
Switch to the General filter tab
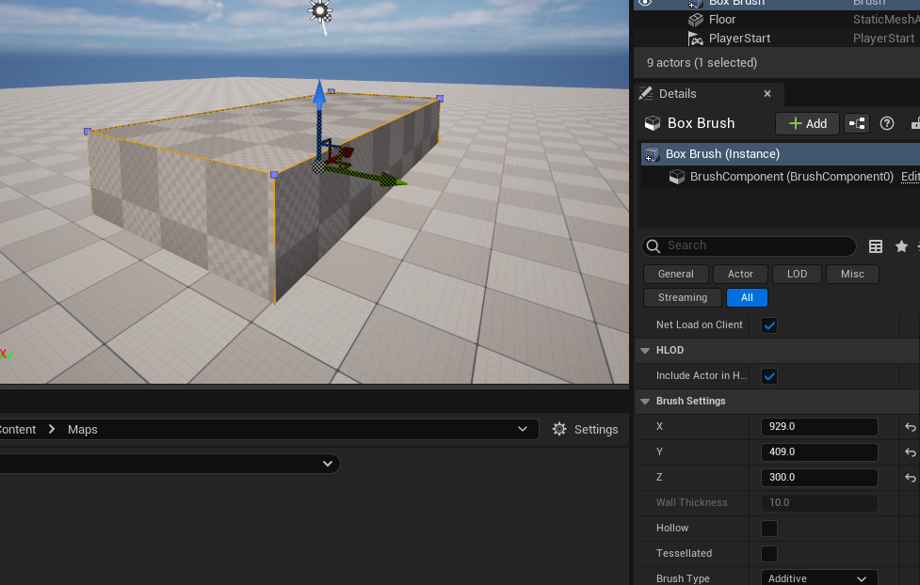[x=675, y=274]
